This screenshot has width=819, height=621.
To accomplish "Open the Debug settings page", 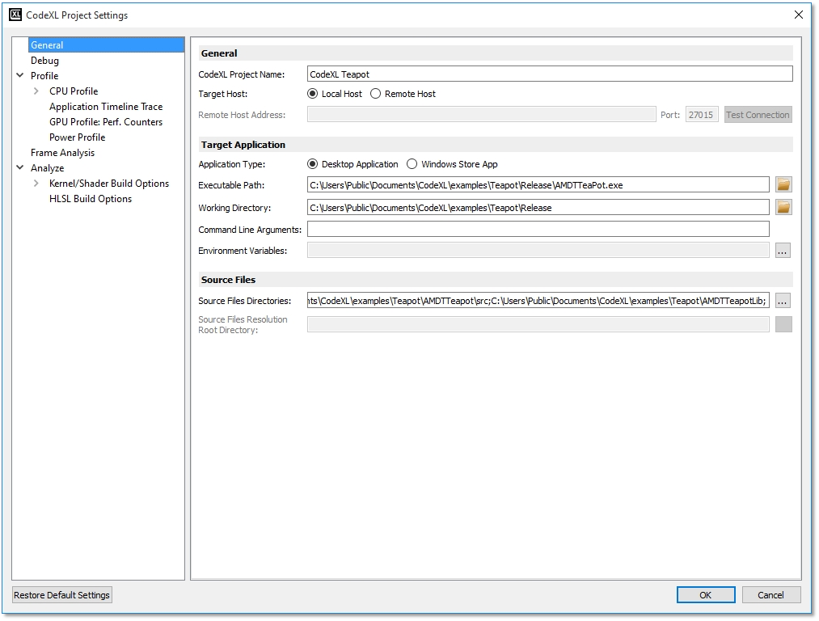I will 44,61.
